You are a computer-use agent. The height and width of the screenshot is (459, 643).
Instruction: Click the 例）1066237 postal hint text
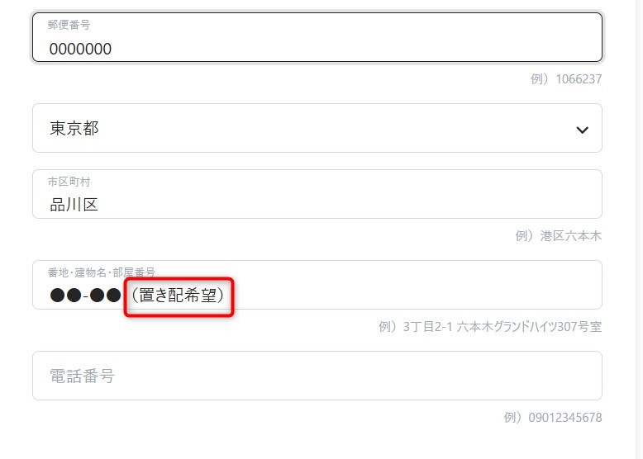point(566,79)
